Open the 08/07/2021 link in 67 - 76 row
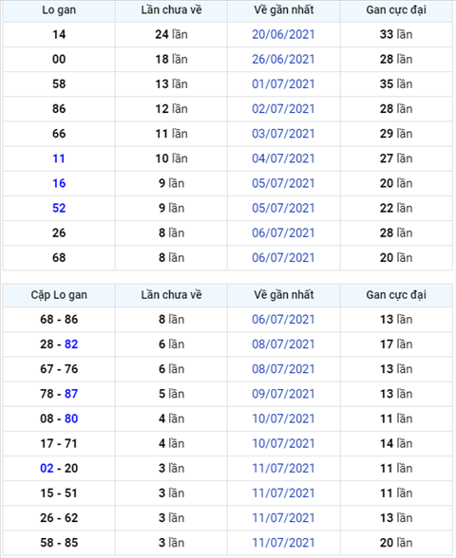The height and width of the screenshot is (558, 456). pyautogui.click(x=283, y=369)
